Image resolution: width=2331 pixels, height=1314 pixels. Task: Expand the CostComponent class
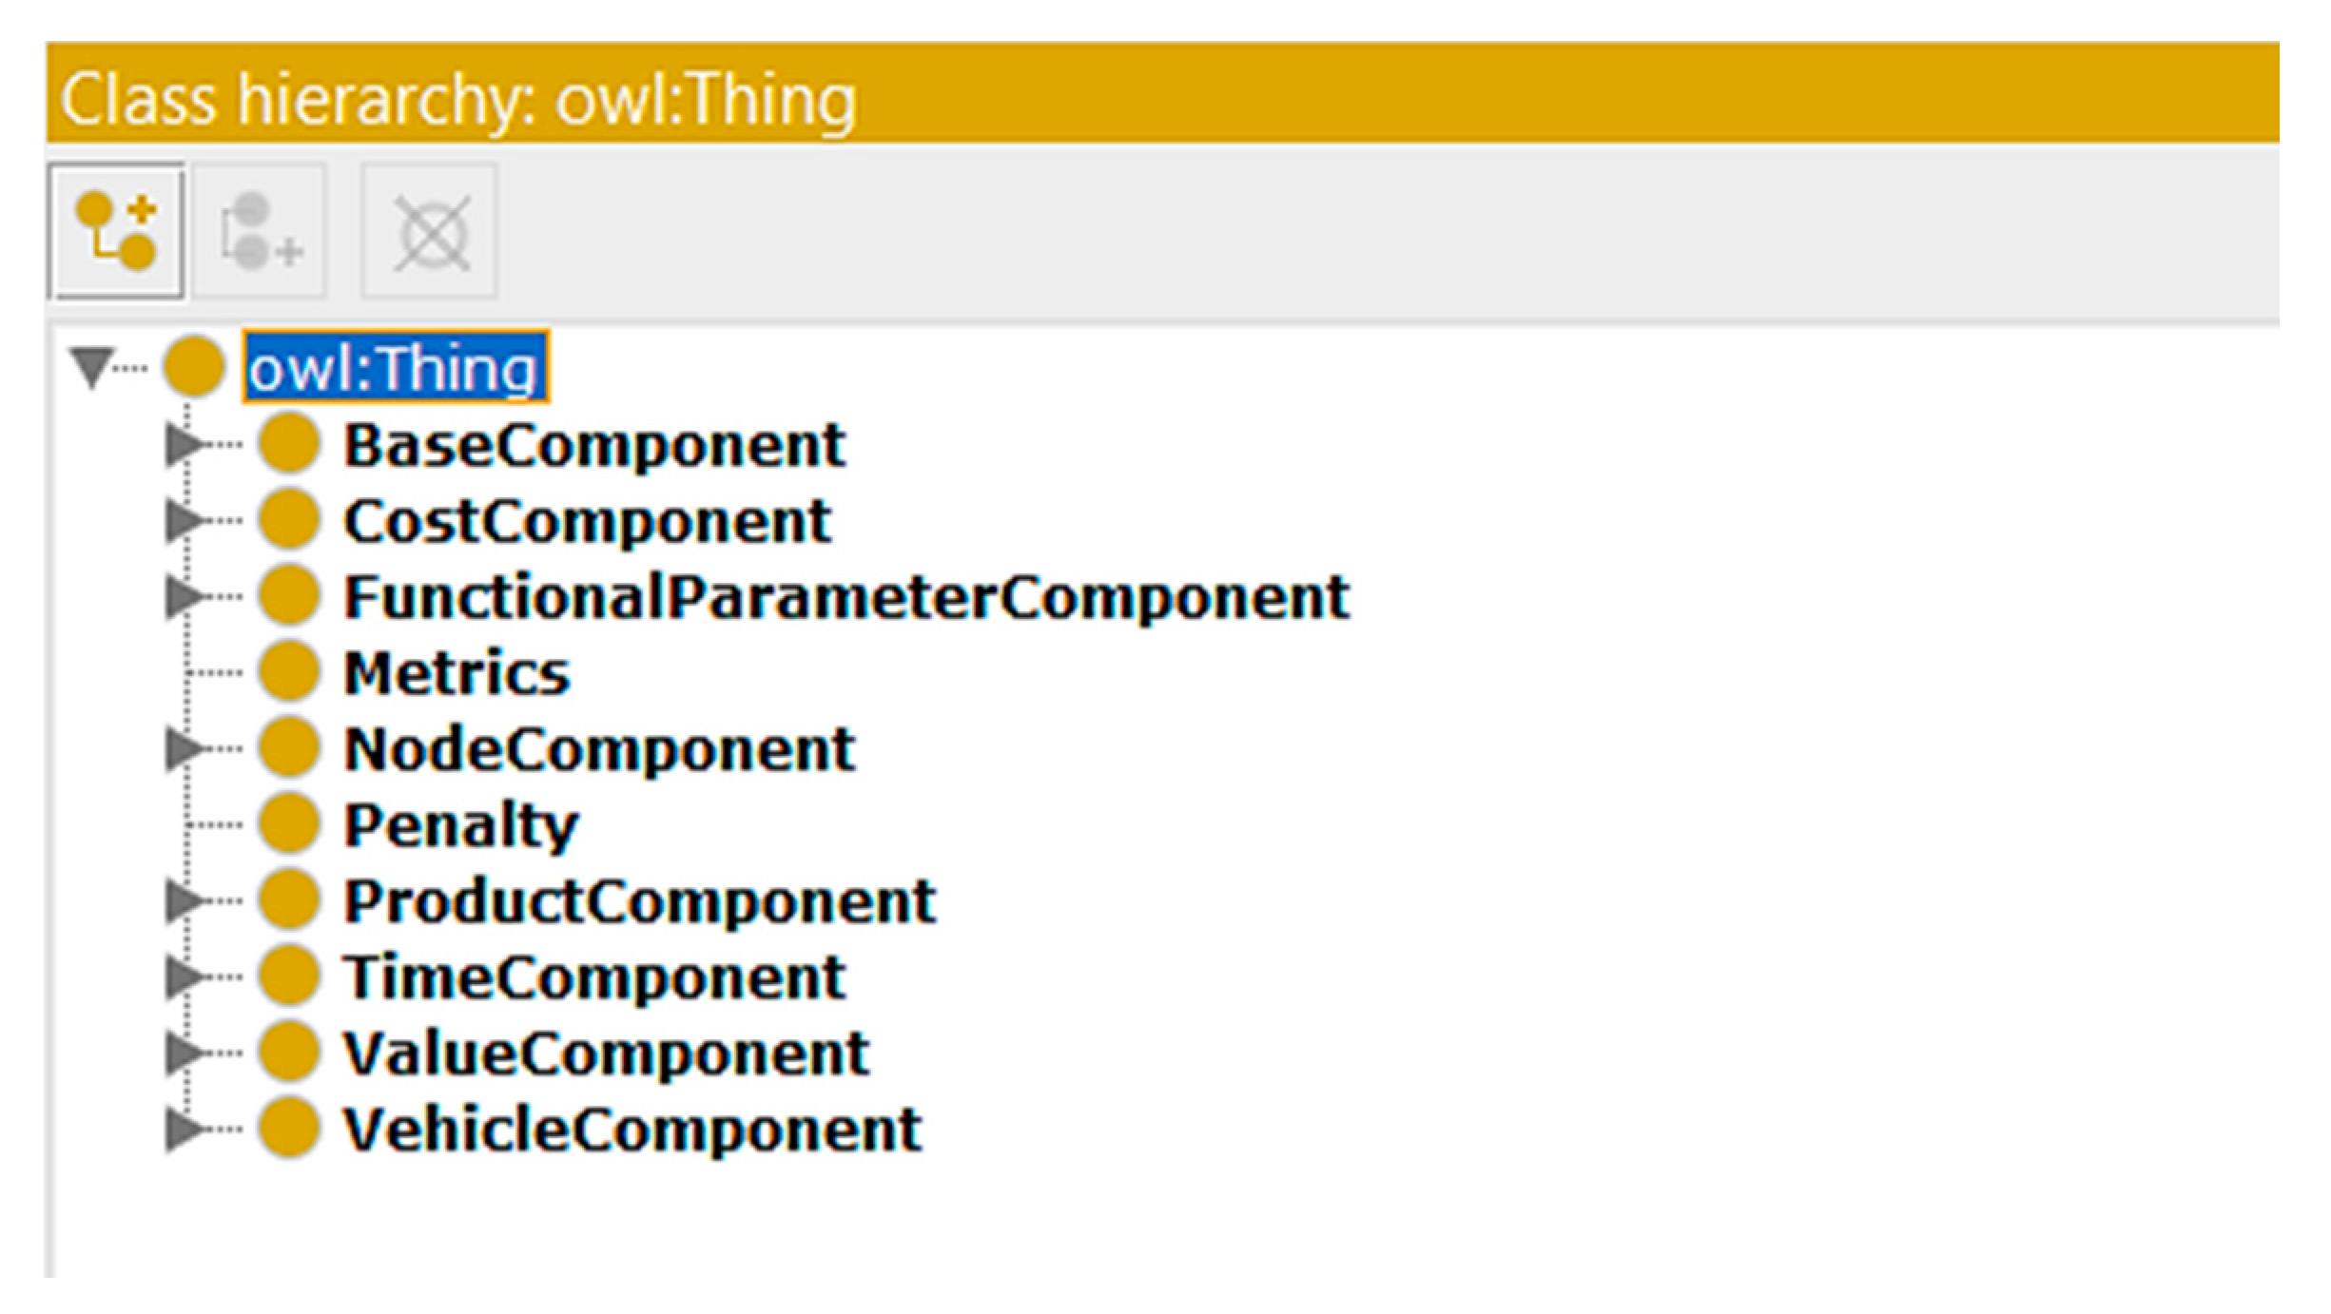pos(184,520)
